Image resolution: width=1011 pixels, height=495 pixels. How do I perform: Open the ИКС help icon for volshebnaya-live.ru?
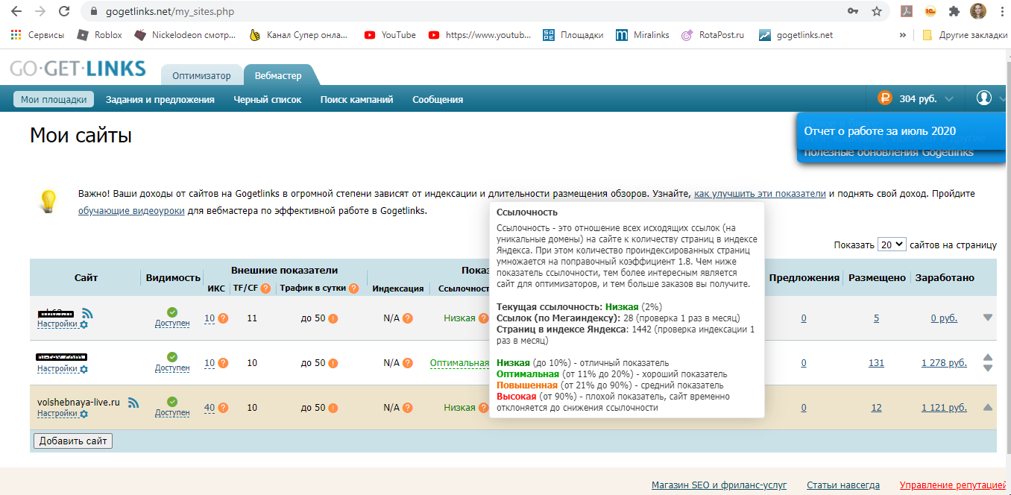coord(223,408)
